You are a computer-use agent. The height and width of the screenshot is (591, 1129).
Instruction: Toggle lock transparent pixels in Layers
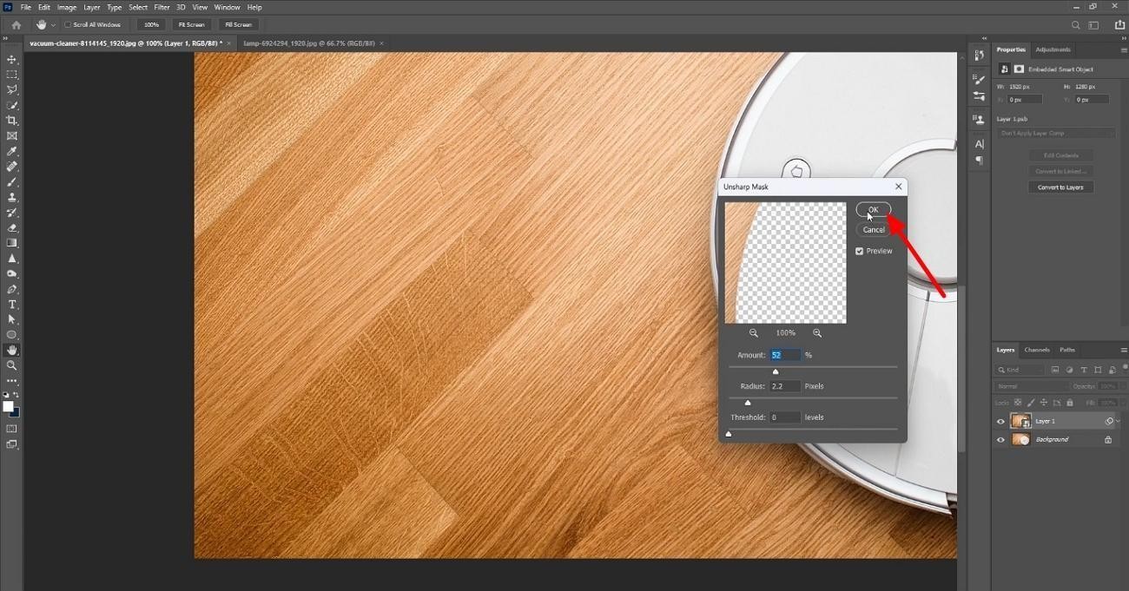[x=1018, y=403]
